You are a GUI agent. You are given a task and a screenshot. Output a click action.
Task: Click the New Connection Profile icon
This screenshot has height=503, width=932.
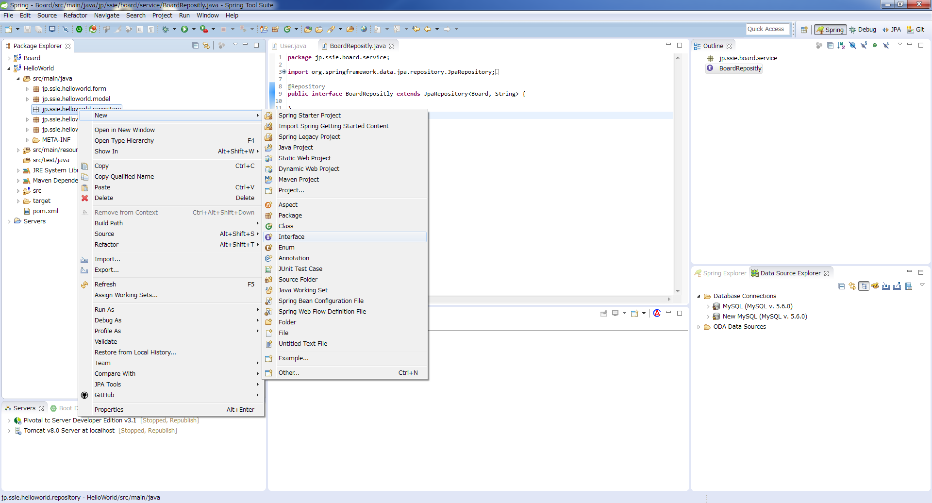875,286
